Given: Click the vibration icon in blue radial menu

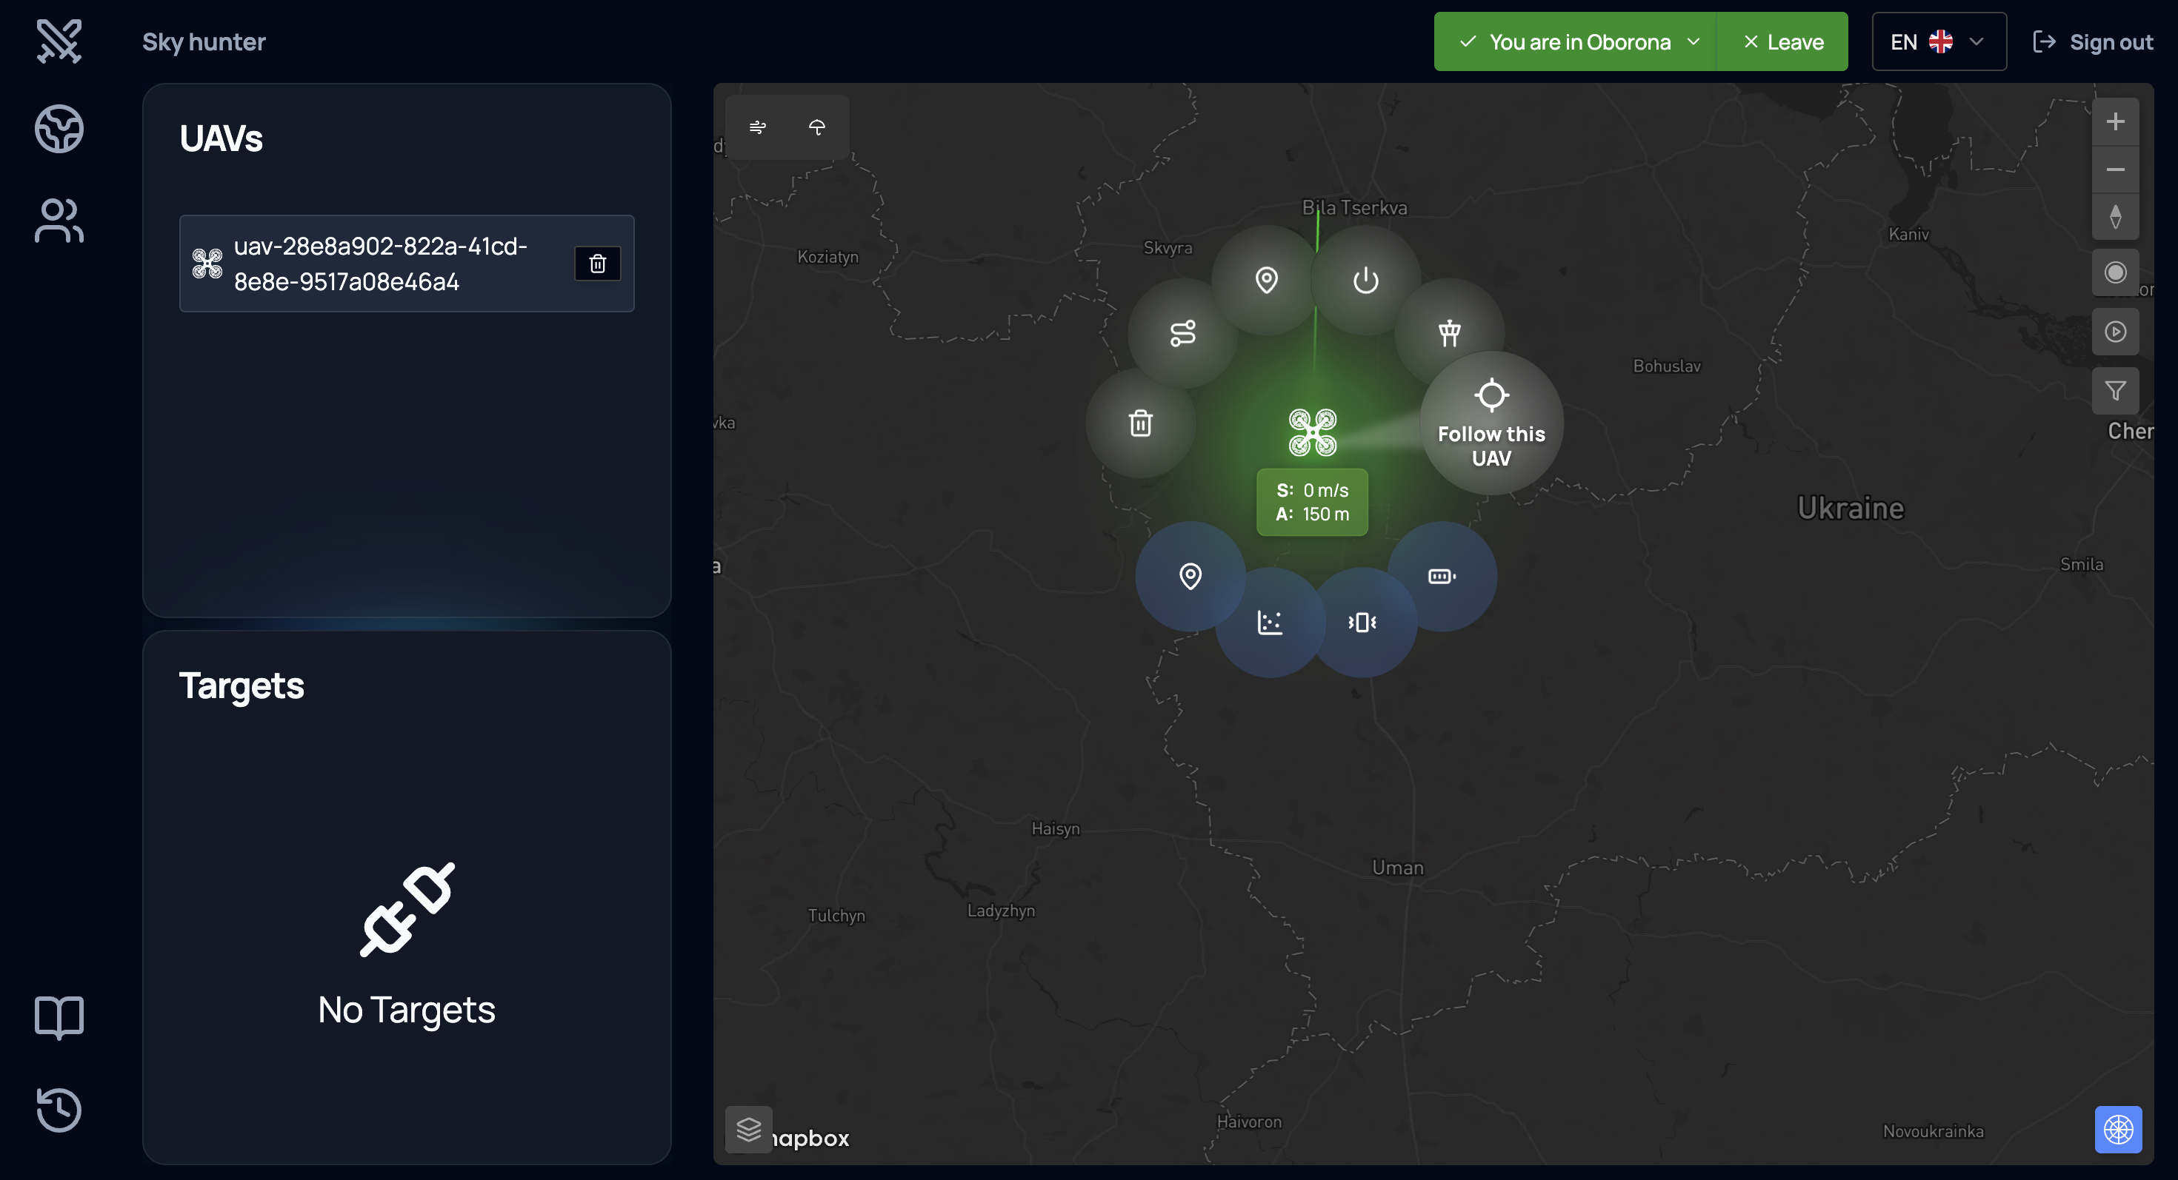Looking at the screenshot, I should coord(1362,623).
